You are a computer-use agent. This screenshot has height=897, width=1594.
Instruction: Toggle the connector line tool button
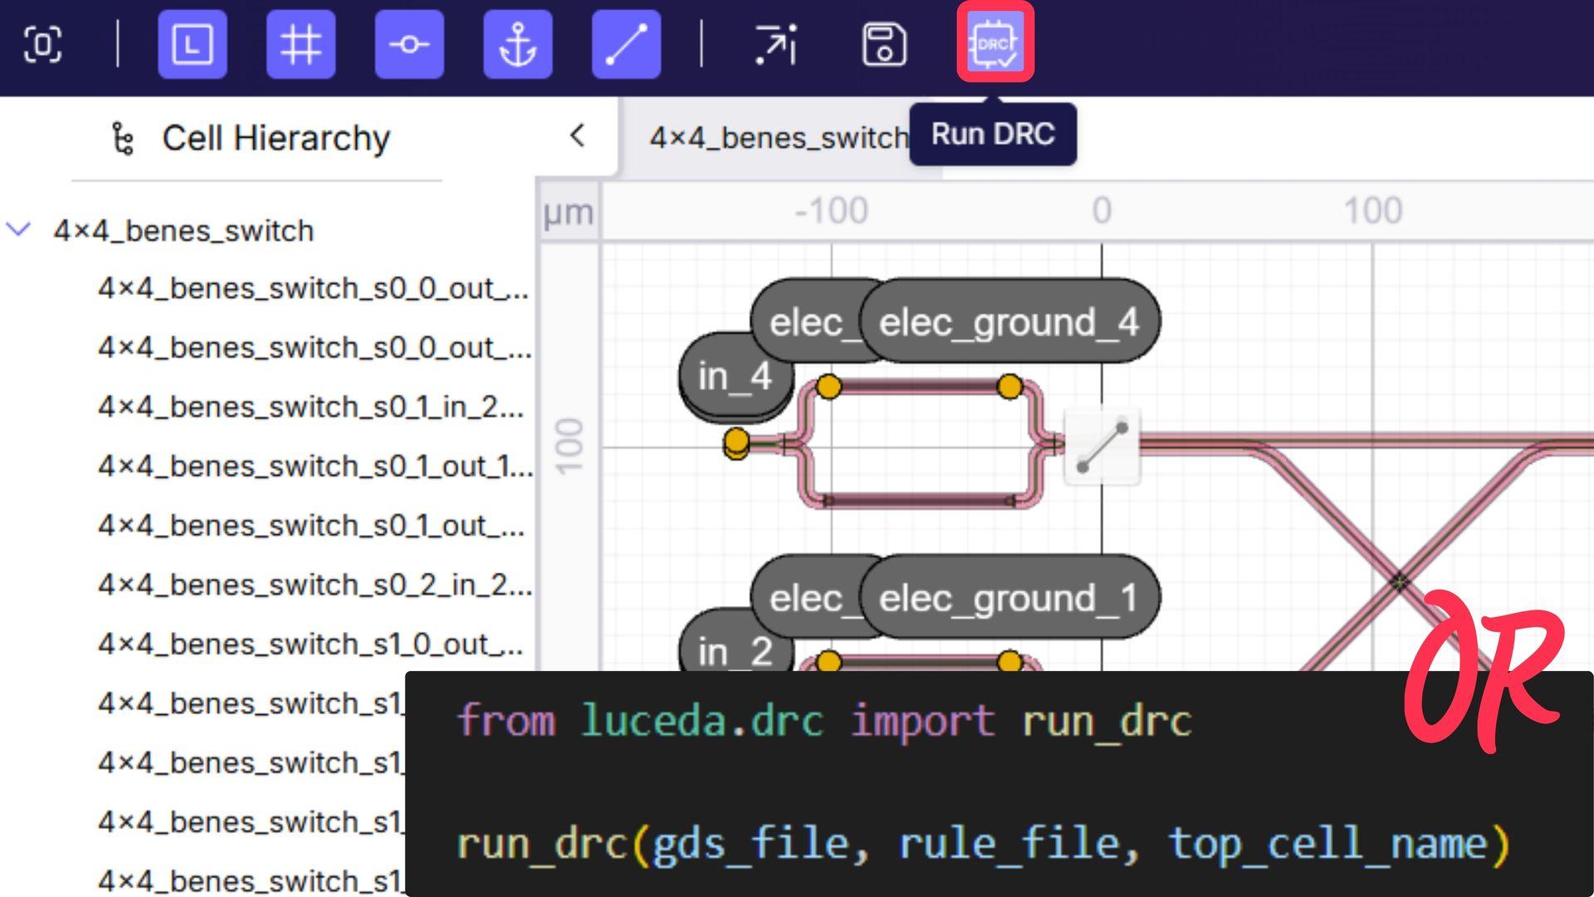pos(627,44)
